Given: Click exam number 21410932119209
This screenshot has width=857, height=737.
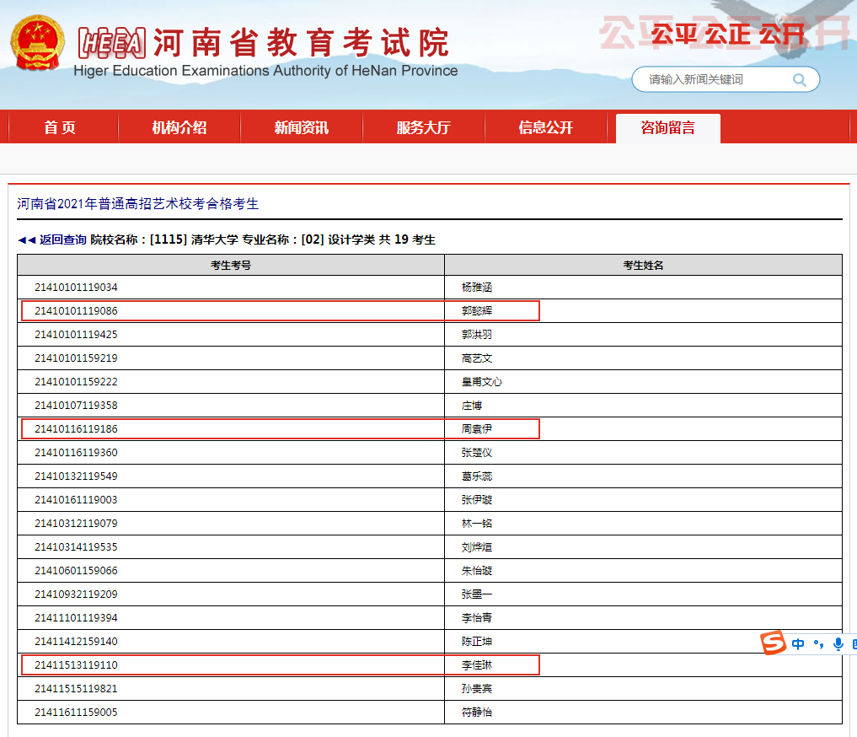Looking at the screenshot, I should (76, 594).
